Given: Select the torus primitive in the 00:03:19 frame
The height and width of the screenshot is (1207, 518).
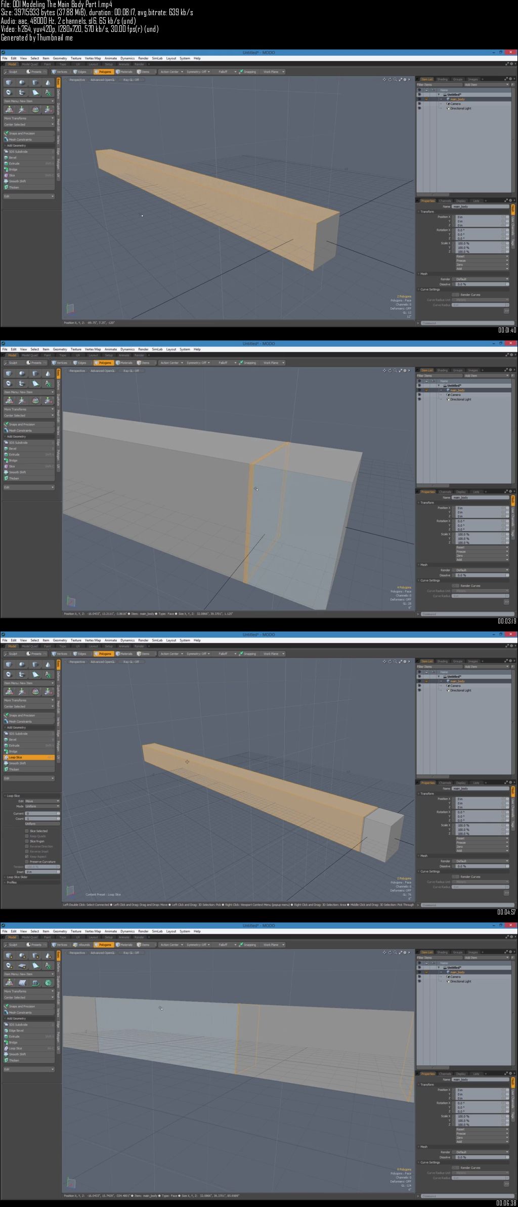Looking at the screenshot, I should (9, 383).
